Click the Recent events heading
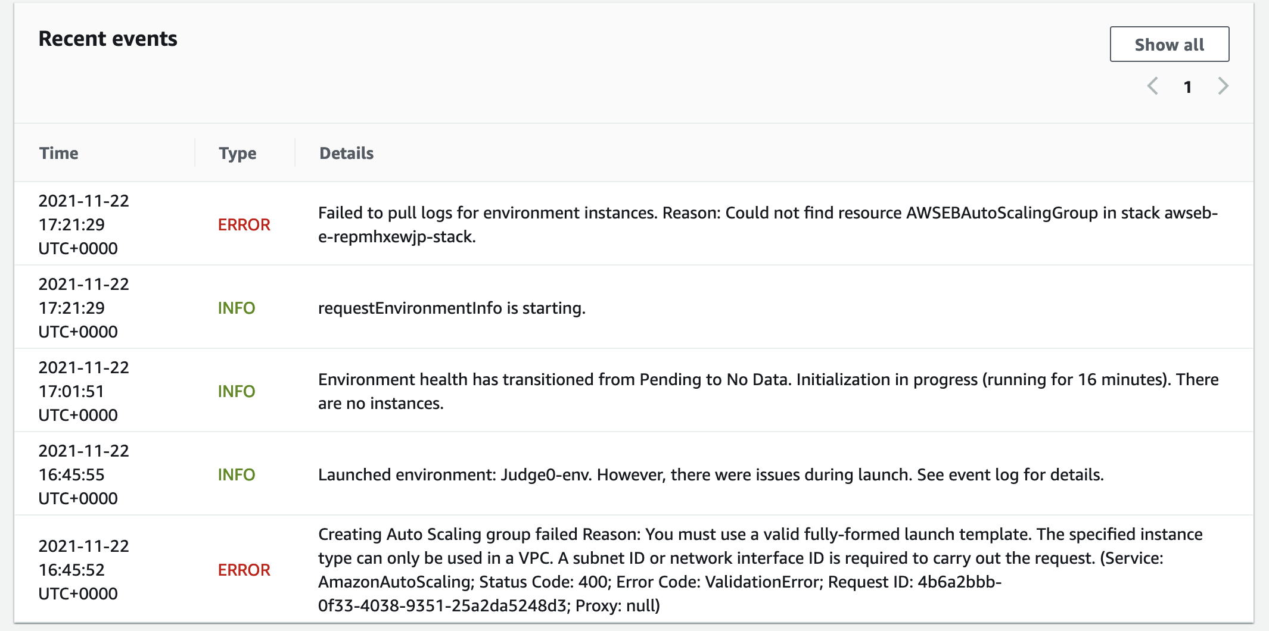1269x631 pixels. tap(108, 38)
